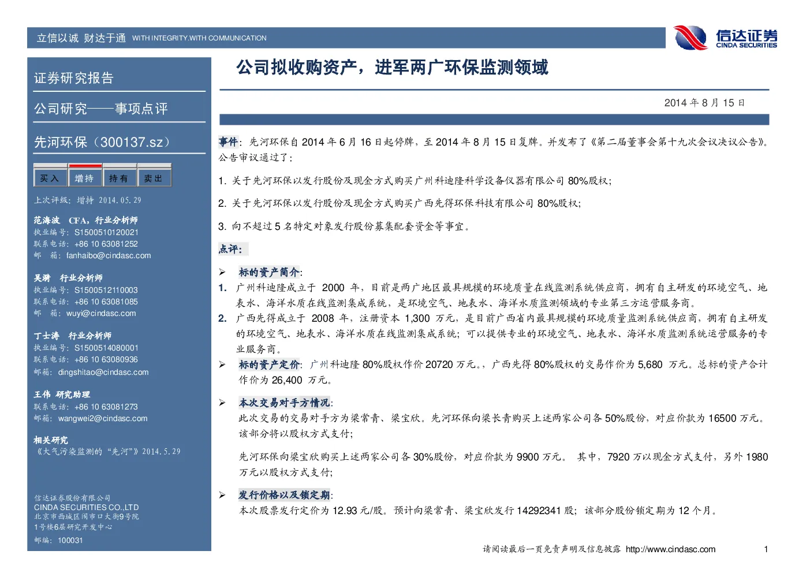The height and width of the screenshot is (573, 810).
Task: Select the 持有 rating box
Action: (120, 176)
